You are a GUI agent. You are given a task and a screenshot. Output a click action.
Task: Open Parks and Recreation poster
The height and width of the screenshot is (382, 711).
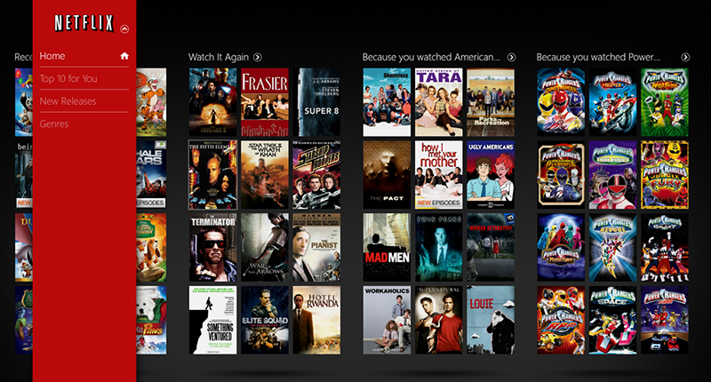click(x=491, y=102)
